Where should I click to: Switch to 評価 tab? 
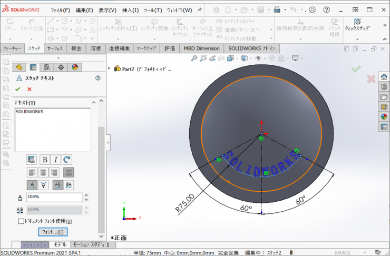pos(170,48)
